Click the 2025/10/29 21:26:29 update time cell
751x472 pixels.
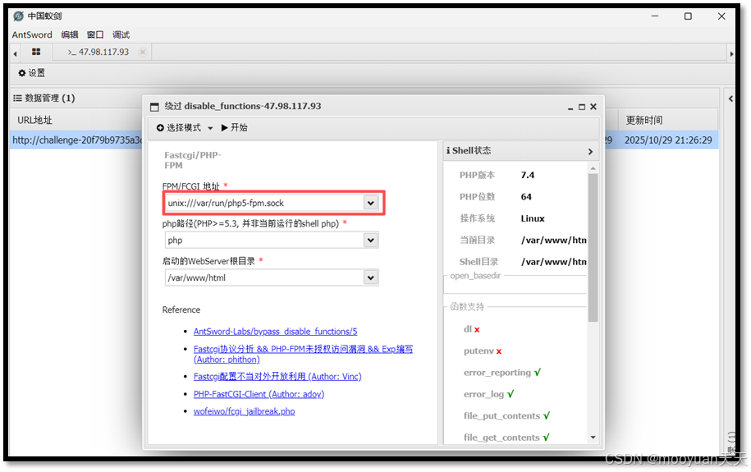pyautogui.click(x=668, y=140)
